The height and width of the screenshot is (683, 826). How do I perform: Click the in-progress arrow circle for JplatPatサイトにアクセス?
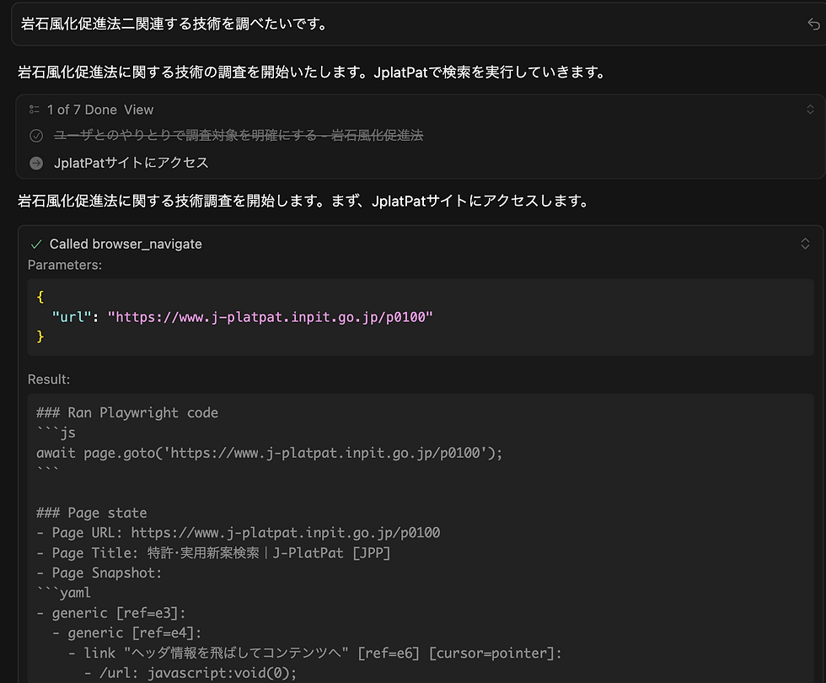35,163
